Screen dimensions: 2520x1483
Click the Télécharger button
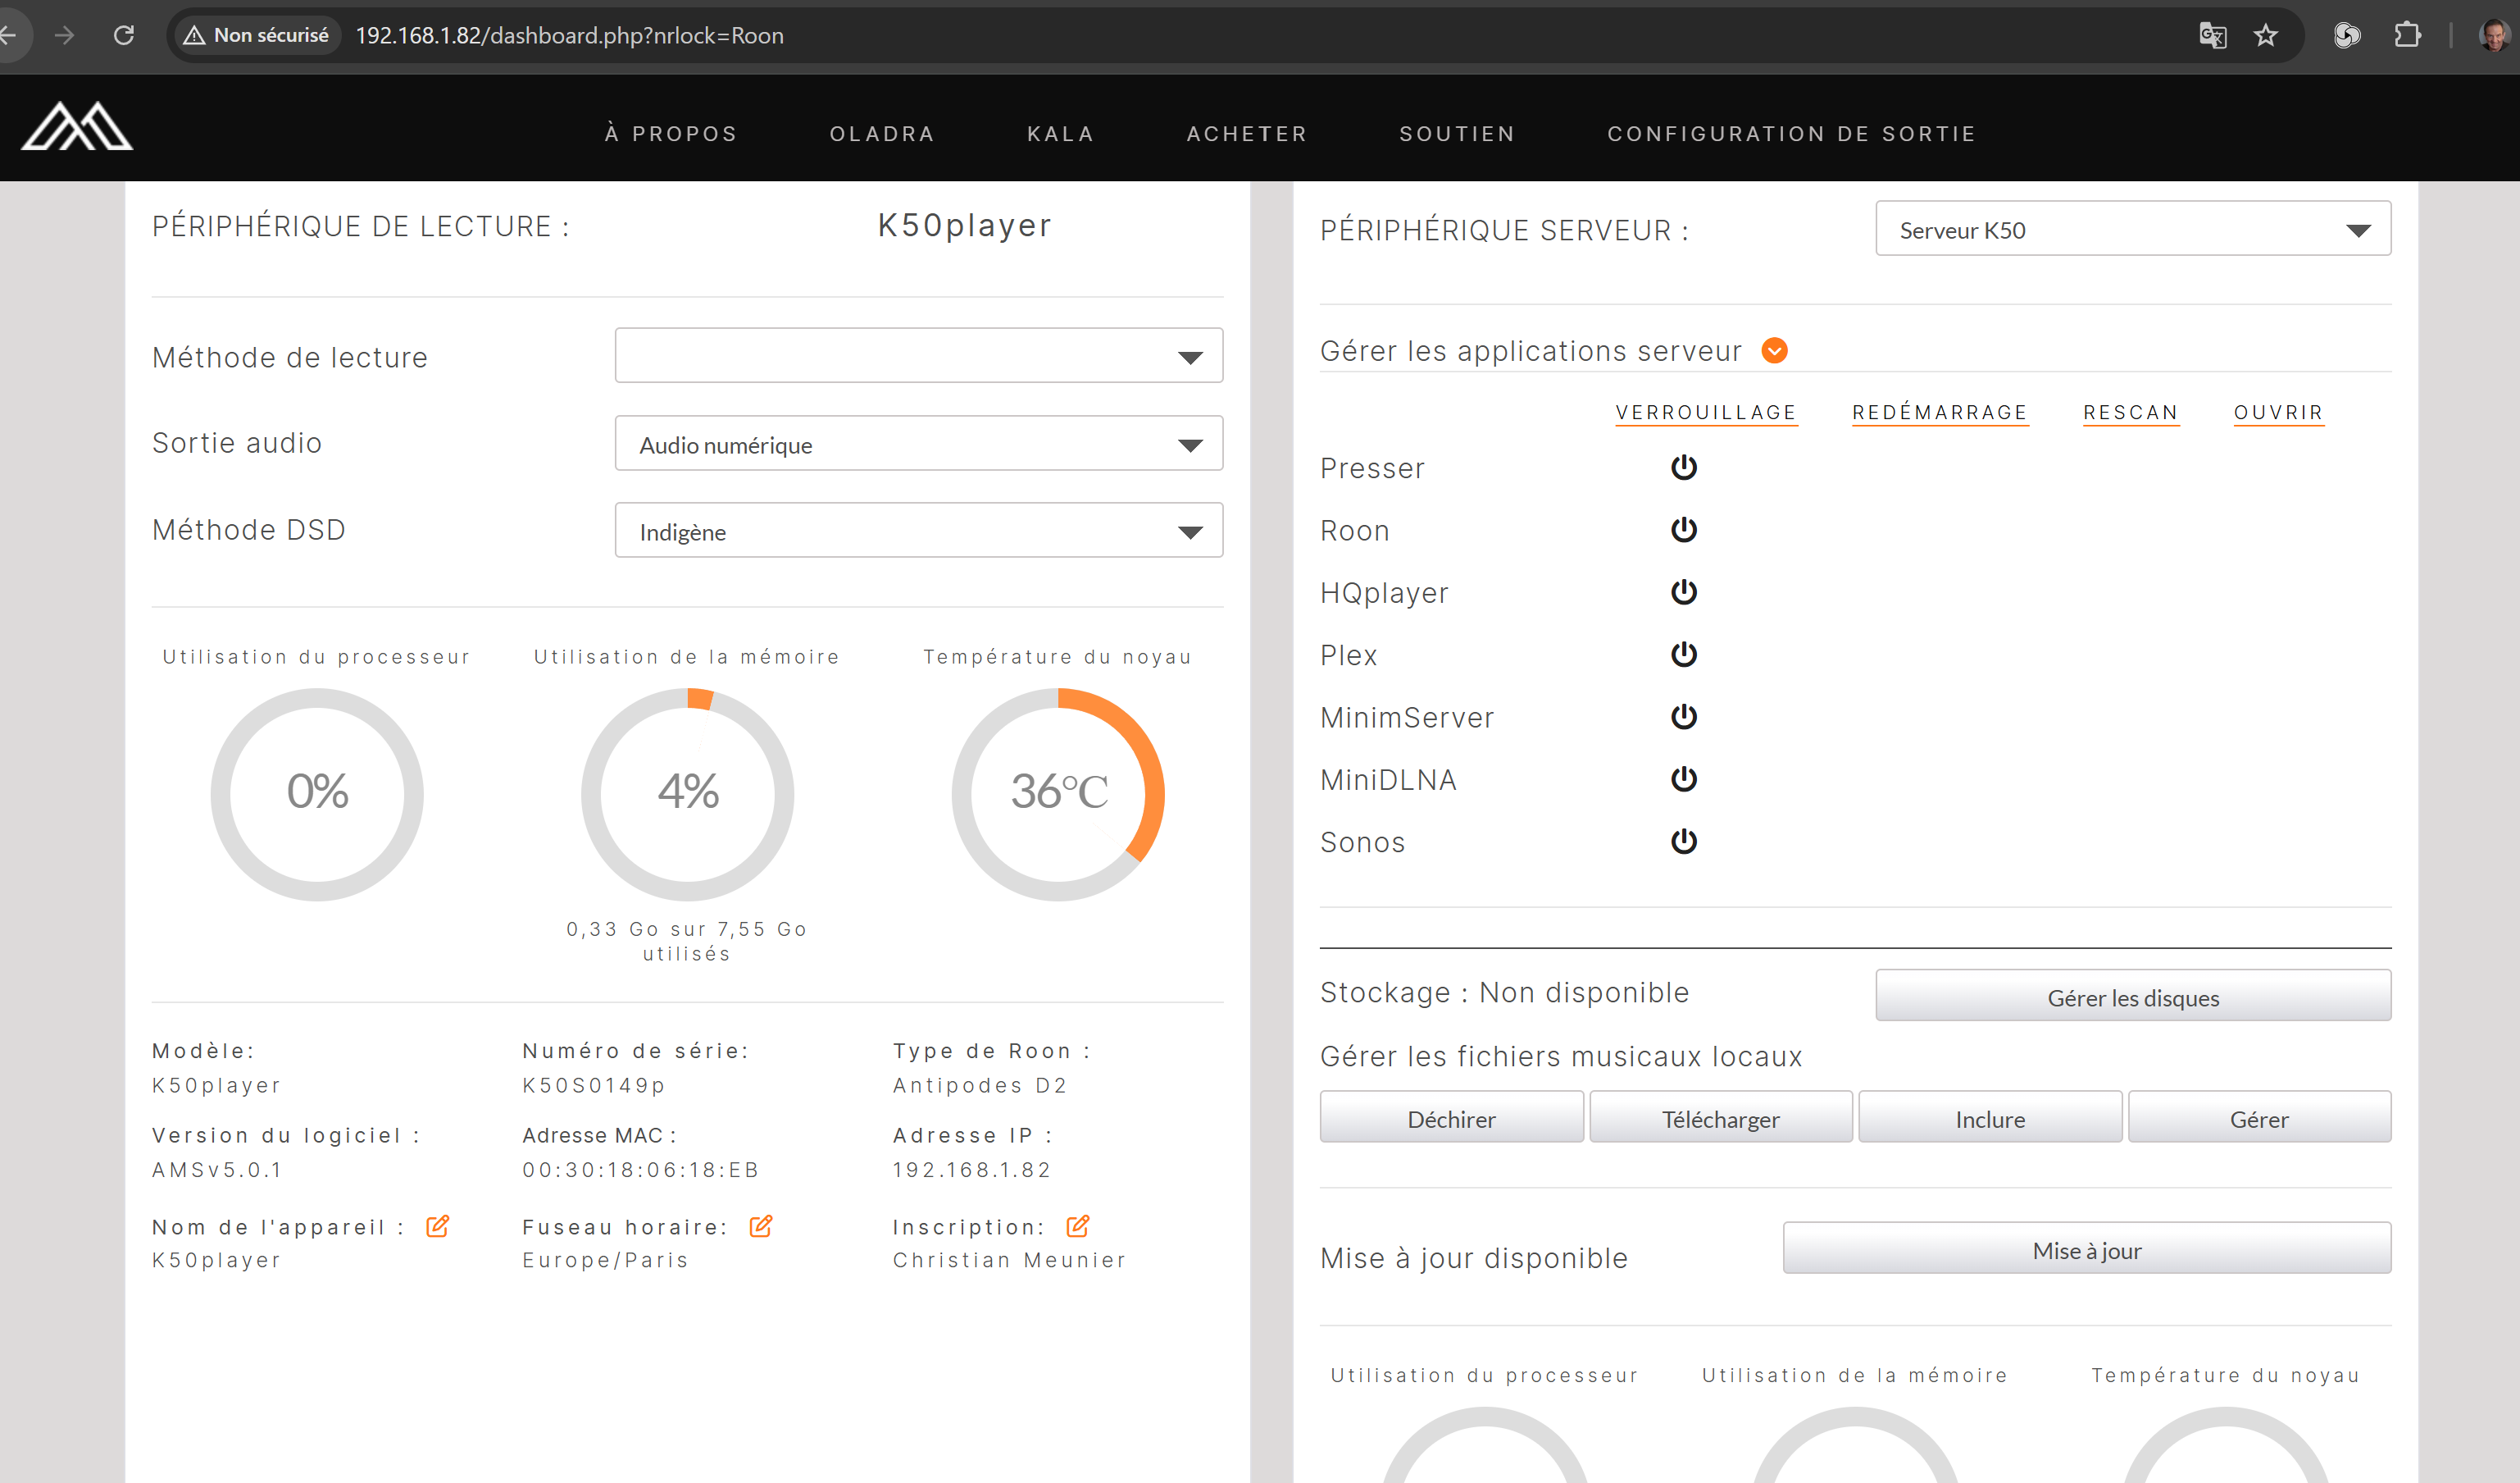pyautogui.click(x=1720, y=1118)
